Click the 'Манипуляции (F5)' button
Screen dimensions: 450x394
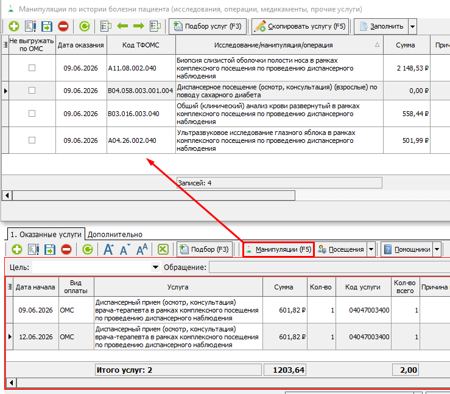click(279, 249)
